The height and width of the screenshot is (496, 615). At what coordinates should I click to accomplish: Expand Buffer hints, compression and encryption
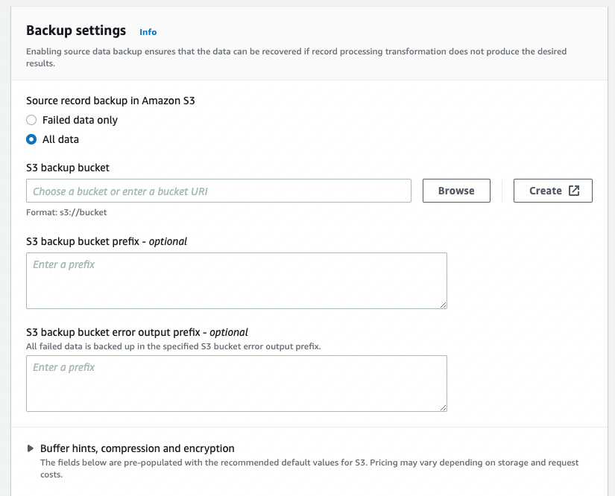pos(31,448)
